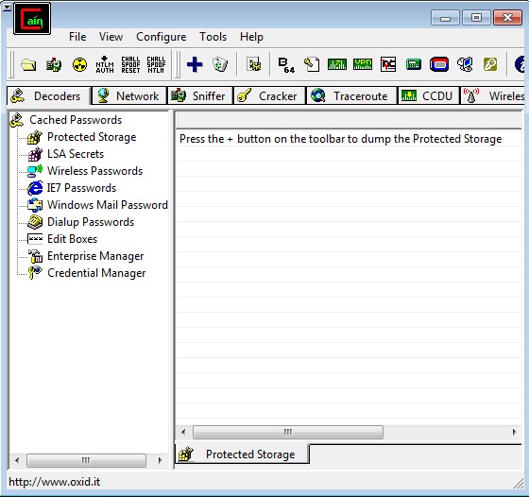Select Wireless Passwords tree entry

click(94, 171)
